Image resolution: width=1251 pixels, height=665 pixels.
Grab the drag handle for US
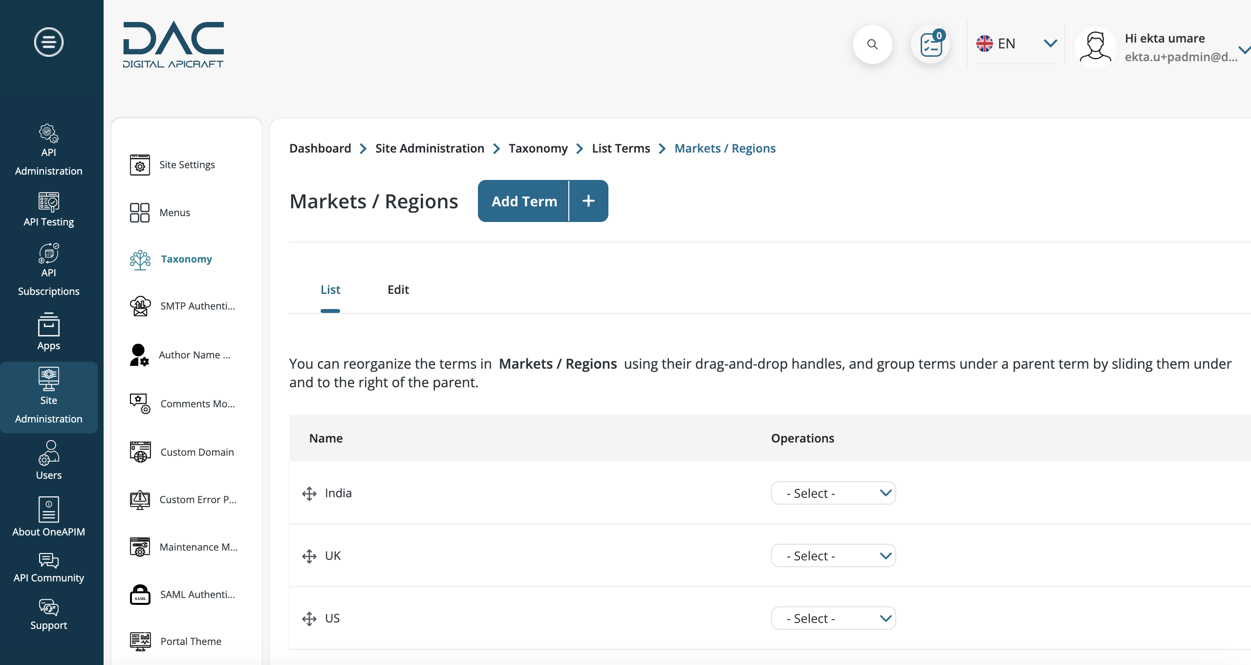pos(309,619)
